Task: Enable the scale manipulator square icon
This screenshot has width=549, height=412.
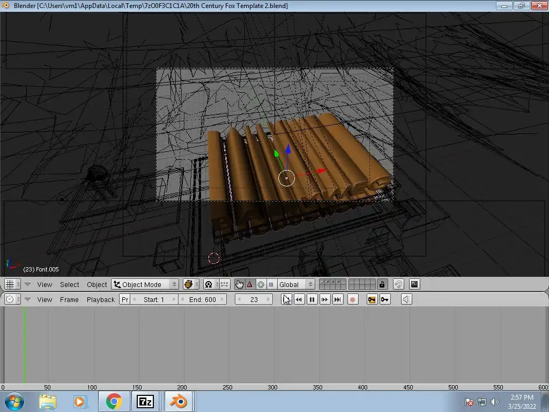Action: pos(271,284)
